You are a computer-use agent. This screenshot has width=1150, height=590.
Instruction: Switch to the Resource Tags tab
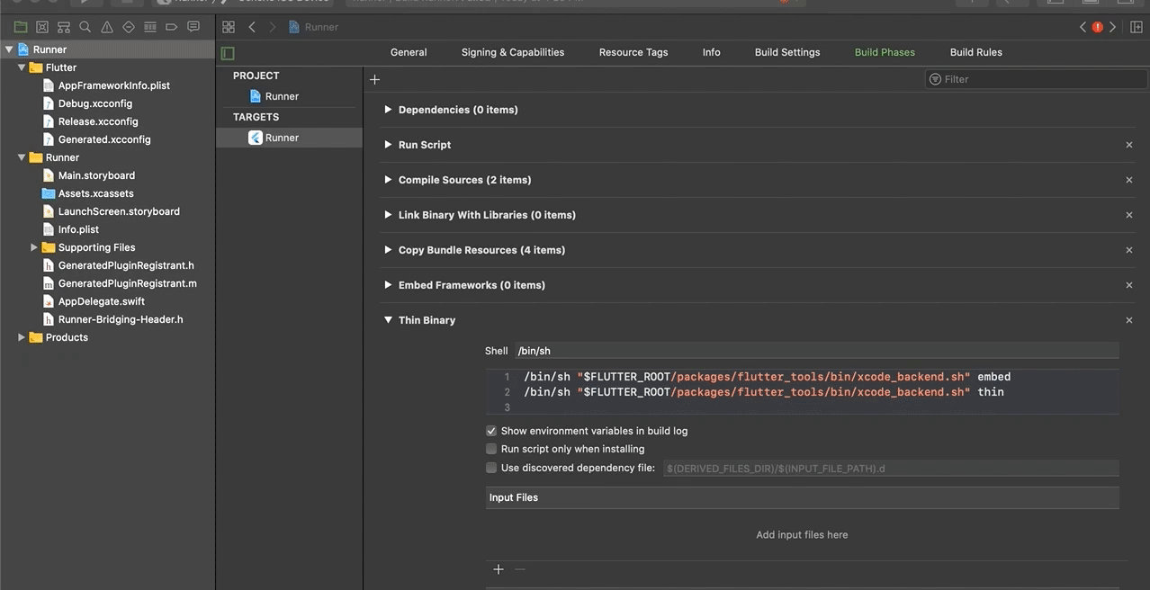click(633, 52)
